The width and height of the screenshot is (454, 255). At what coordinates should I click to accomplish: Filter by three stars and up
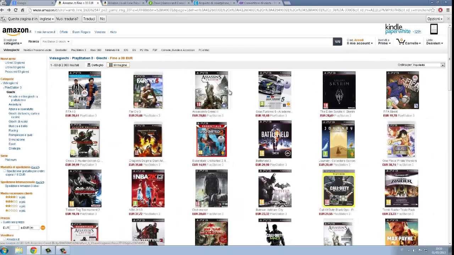click(15, 202)
